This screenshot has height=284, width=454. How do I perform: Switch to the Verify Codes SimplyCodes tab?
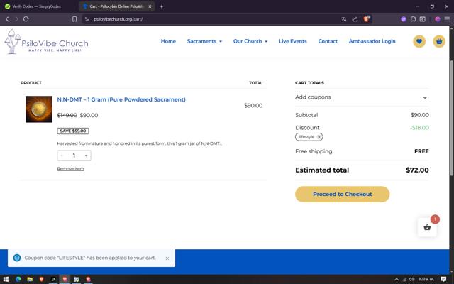[x=36, y=6]
